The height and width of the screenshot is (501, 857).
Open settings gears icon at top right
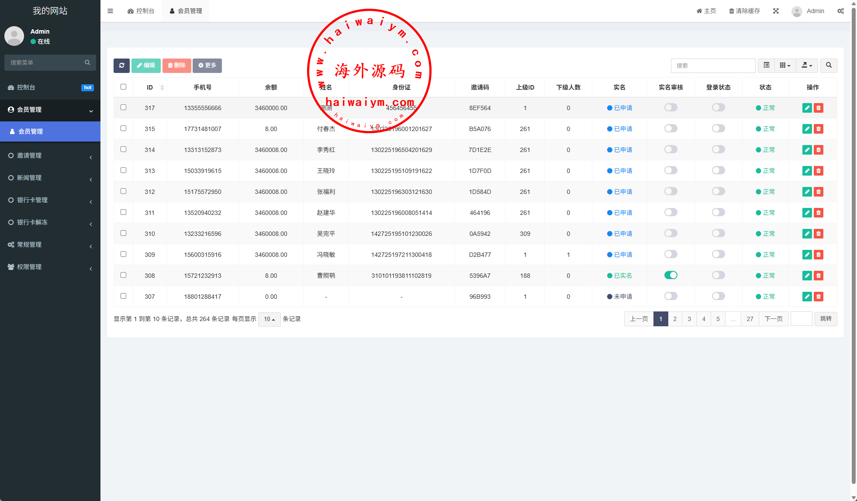click(840, 11)
